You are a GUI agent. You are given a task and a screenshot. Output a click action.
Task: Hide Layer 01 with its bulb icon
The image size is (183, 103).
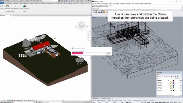tap(170, 82)
